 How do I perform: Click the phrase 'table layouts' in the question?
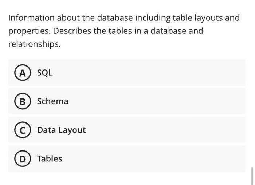[x=198, y=18]
